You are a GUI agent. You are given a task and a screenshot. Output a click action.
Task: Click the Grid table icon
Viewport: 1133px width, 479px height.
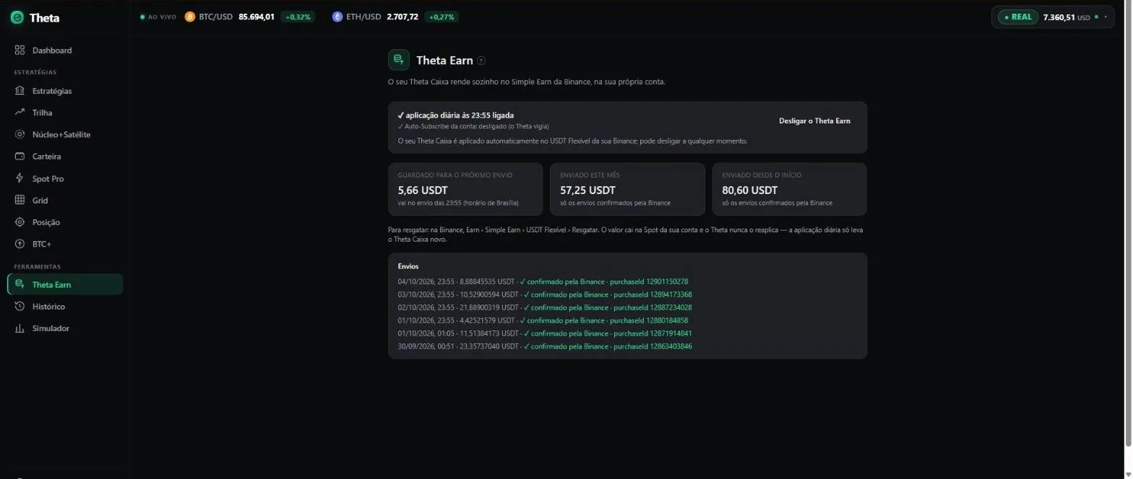20,201
